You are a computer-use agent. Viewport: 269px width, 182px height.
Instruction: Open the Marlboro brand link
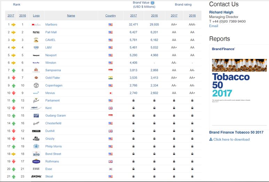[51, 24]
